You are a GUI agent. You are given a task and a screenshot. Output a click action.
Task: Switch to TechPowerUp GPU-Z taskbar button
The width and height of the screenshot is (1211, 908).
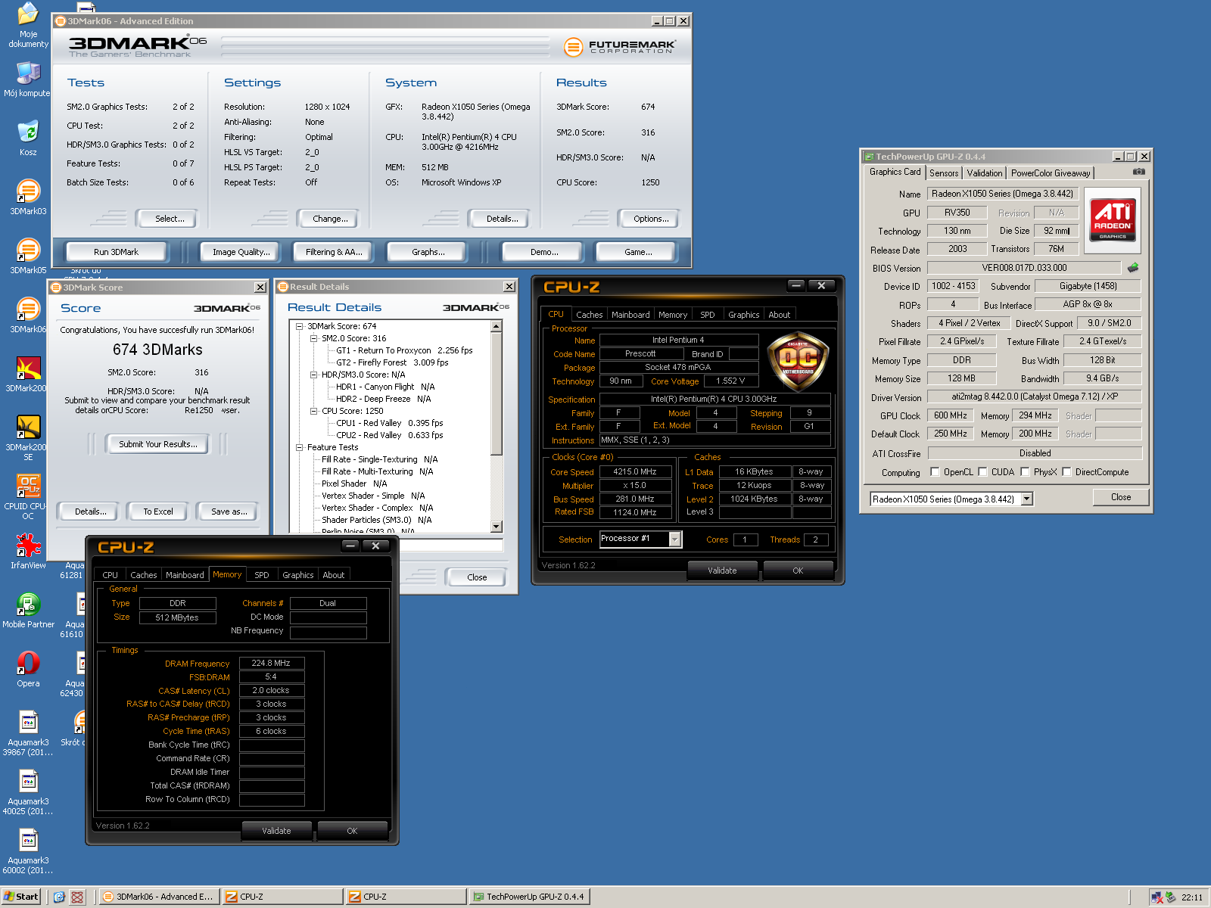tap(529, 897)
